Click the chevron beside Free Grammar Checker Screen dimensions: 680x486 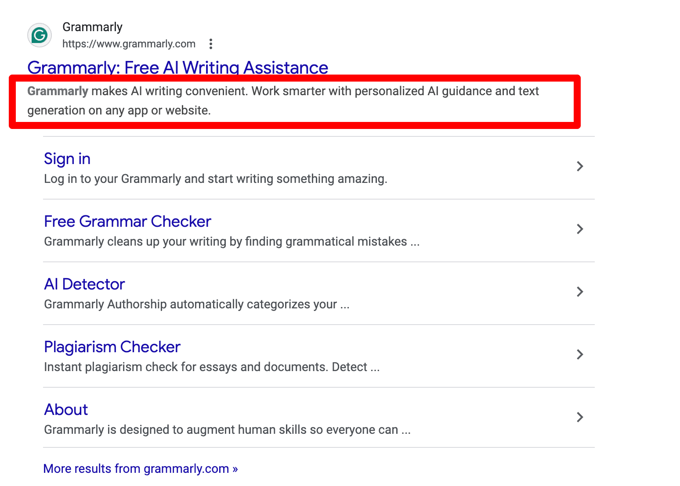(580, 229)
